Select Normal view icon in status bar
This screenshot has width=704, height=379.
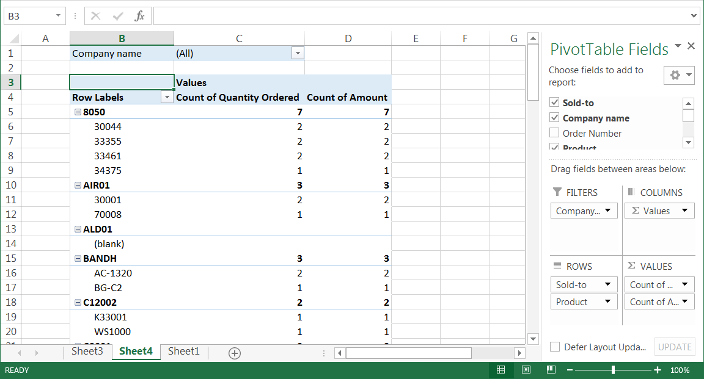[501, 370]
